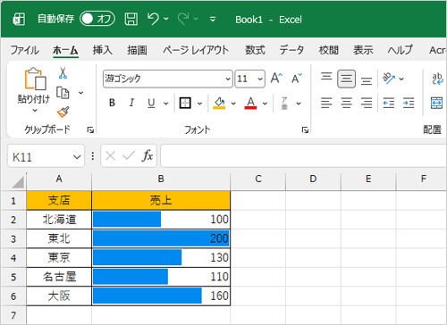Expand the 貼り付け options arrow

point(35,111)
